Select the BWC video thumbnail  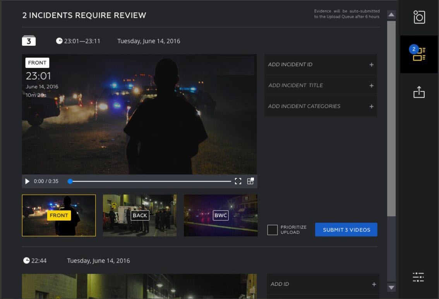coord(221,215)
